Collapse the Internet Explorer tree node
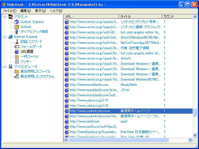Viewport: 199px width, 149px height. click(x=4, y=37)
